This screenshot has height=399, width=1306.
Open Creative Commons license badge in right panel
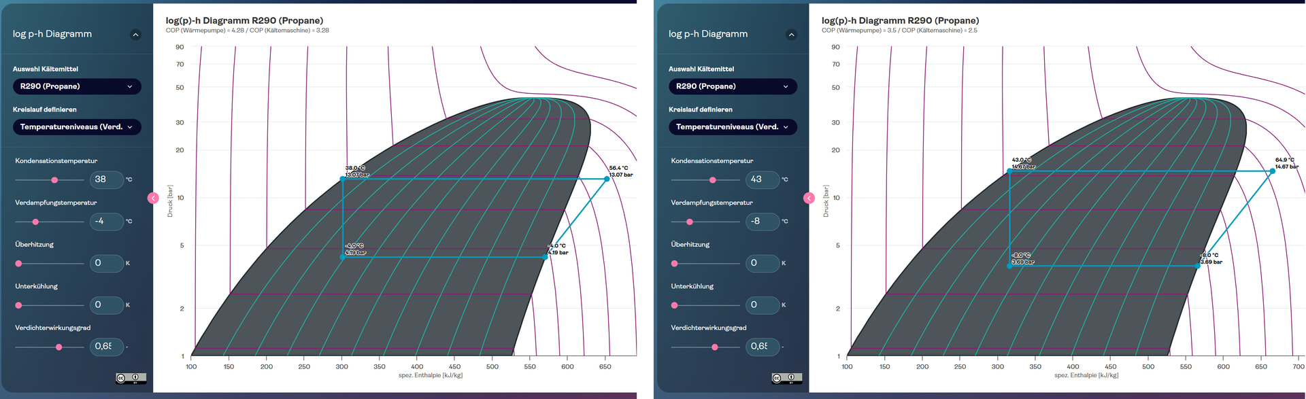(x=786, y=379)
